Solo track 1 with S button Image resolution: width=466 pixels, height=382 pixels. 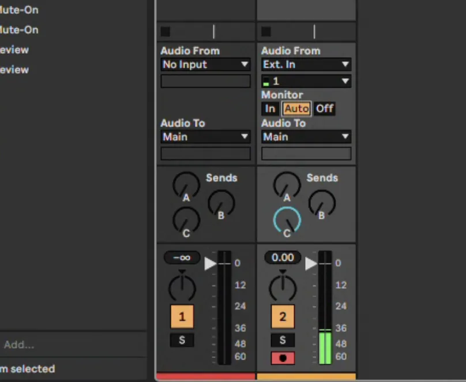[182, 340]
